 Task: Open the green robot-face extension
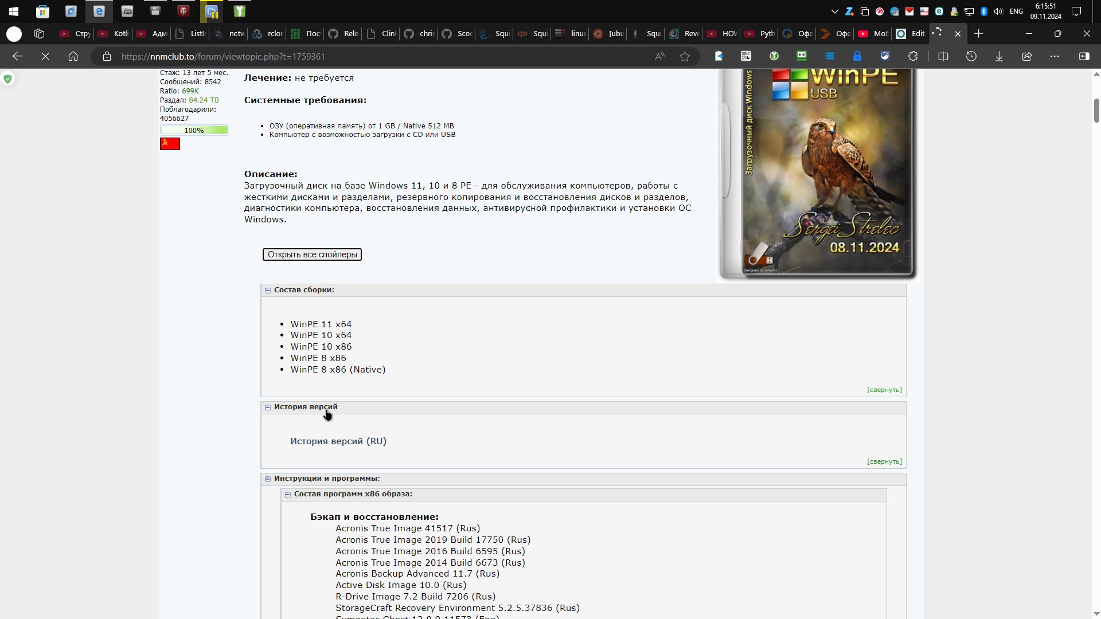click(x=802, y=56)
